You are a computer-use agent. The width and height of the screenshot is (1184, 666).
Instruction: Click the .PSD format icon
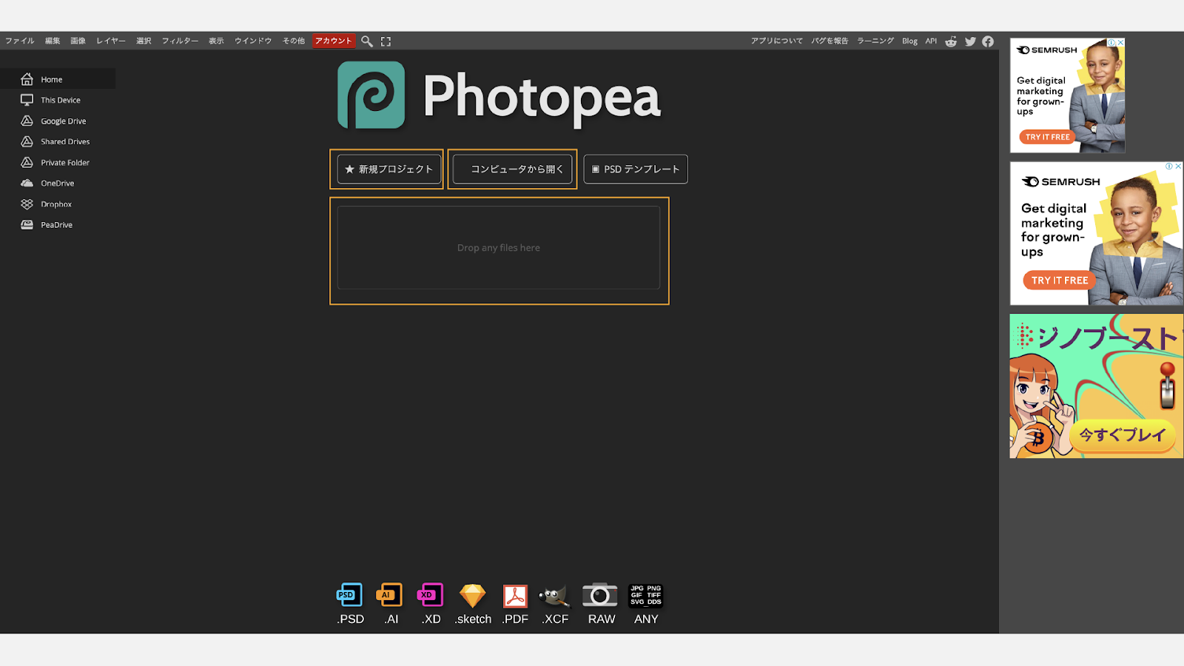click(350, 595)
